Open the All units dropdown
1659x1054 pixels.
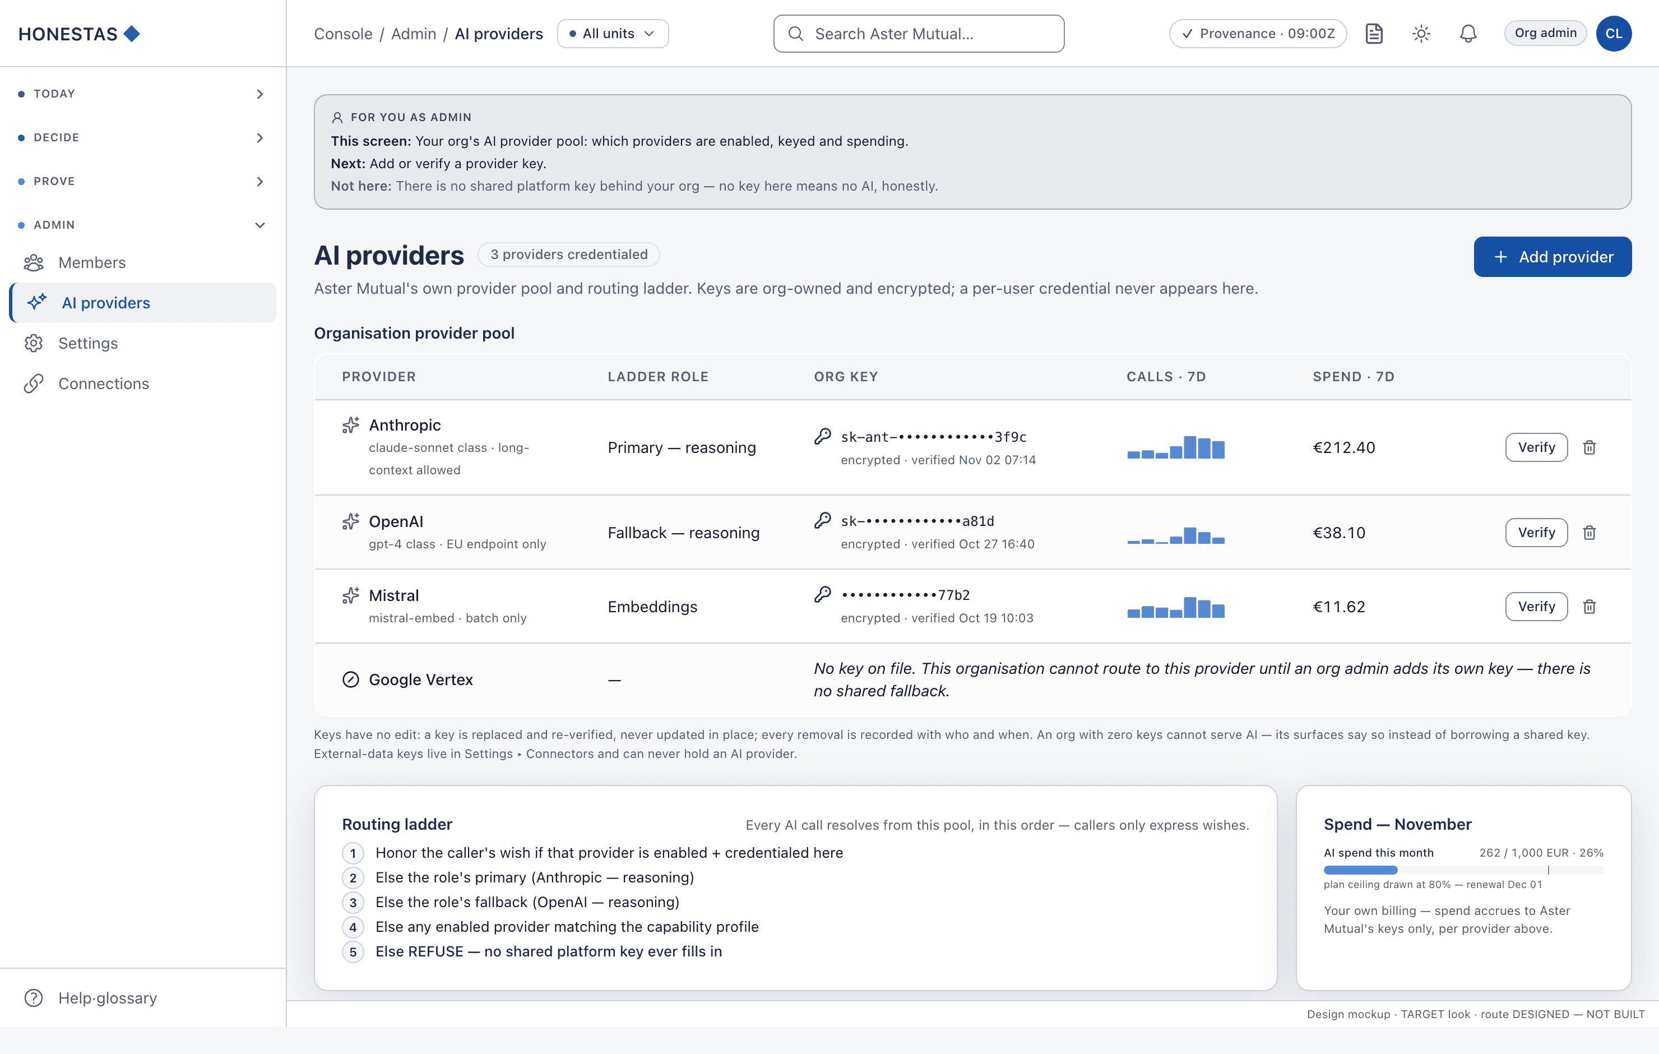coord(613,34)
